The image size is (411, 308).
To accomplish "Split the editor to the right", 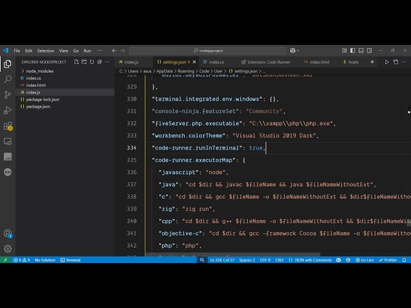I will (396, 62).
